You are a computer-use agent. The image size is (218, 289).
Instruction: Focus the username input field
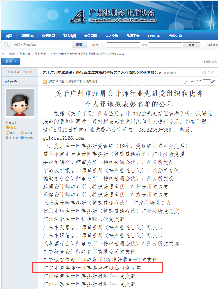pyautogui.click(x=123, y=45)
